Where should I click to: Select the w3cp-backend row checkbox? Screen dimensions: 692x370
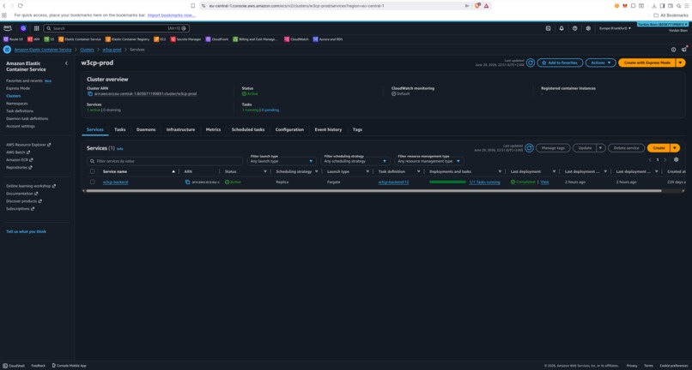92,182
